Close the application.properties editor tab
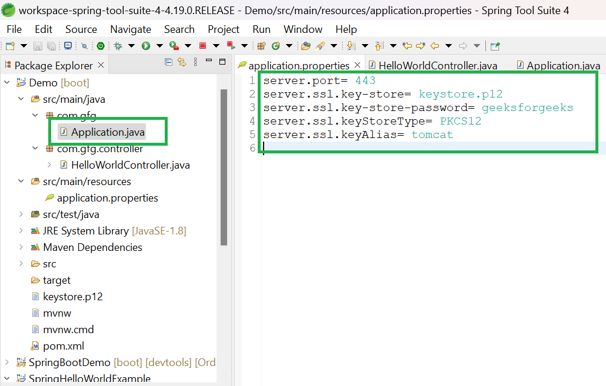Viewport: 606px width, 386px height. (x=358, y=65)
